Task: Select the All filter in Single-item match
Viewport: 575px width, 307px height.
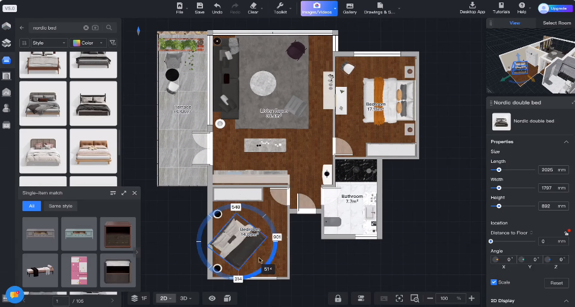Action: point(31,206)
